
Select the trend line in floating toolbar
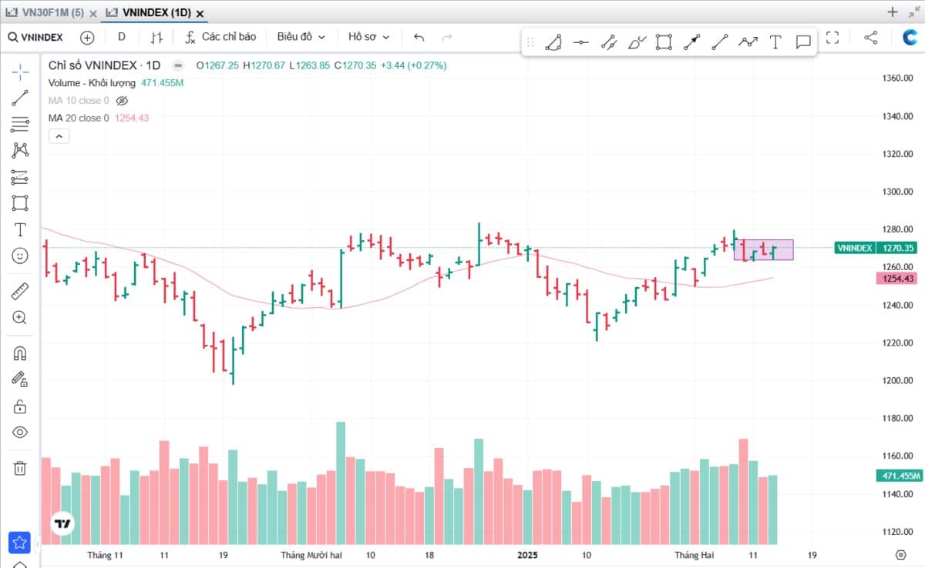(720, 42)
